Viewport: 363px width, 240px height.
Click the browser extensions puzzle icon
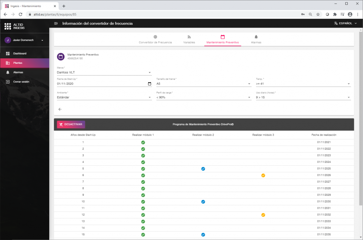point(335,14)
